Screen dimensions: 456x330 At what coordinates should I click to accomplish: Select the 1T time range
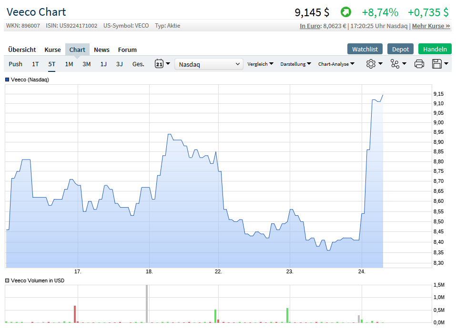(x=35, y=64)
